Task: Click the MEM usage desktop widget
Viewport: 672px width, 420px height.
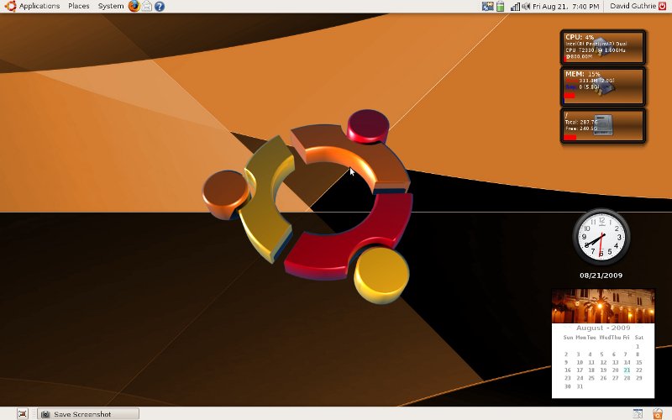Action: click(603, 87)
